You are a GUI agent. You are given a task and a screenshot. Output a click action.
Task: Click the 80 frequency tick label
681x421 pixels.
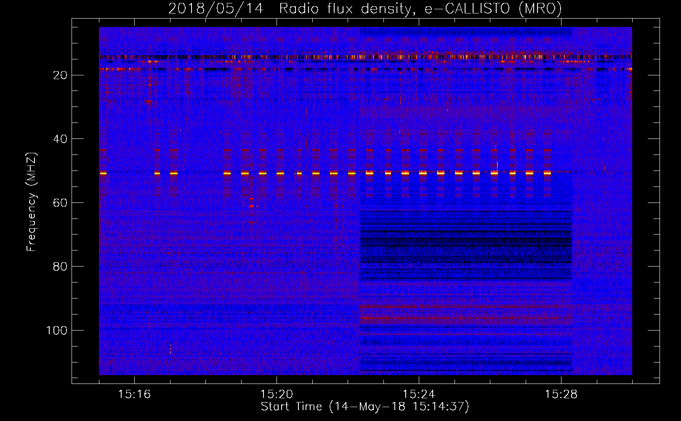[x=60, y=266]
